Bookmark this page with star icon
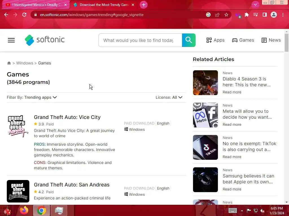289x216 pixels. [226, 15]
